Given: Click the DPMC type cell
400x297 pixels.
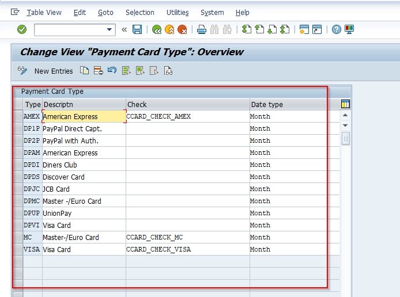Looking at the screenshot, I should pos(33,201).
